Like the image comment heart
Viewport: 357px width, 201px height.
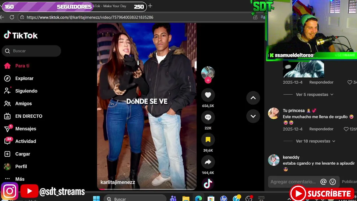[x=350, y=82]
